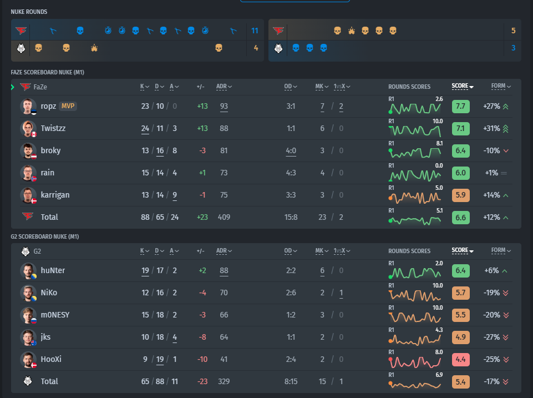The width and height of the screenshot is (533, 398).
Task: Open HooXi's player avatar
Action: pos(28,360)
